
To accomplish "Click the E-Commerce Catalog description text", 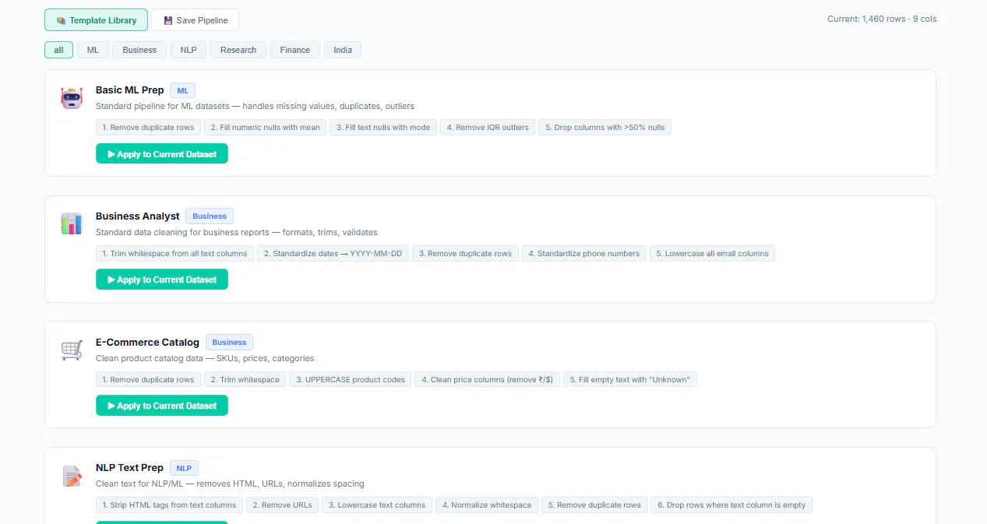I will [x=205, y=358].
